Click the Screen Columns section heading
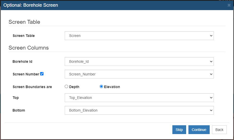Screen dimensions: 234x140 (29, 48)
